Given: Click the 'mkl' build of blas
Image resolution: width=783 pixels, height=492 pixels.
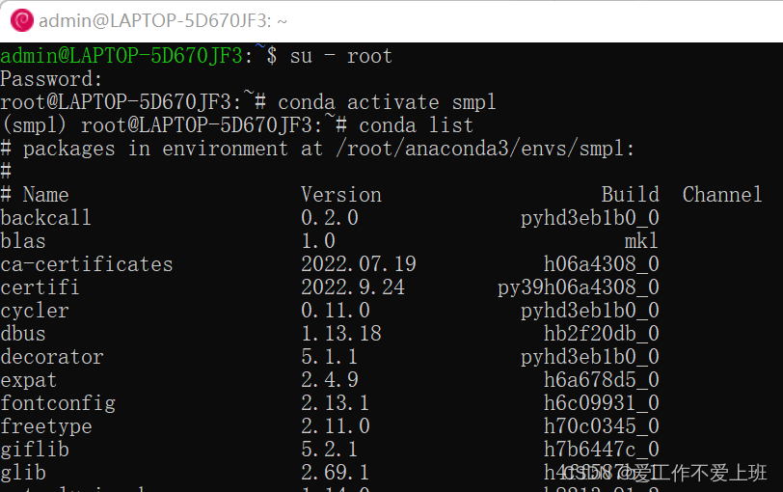Looking at the screenshot, I should [x=641, y=241].
